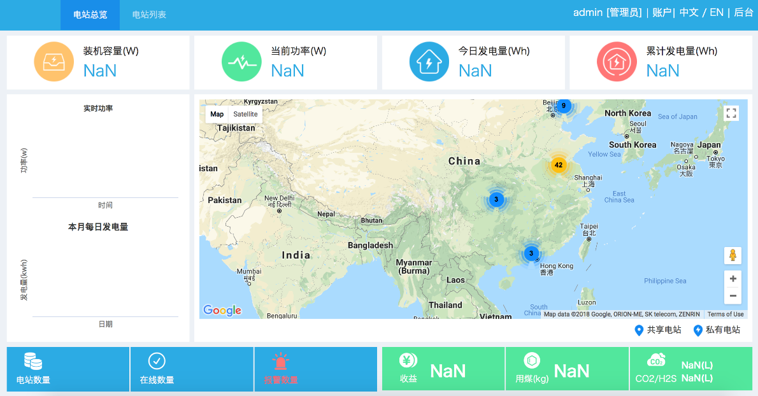758x396 pixels.
Task: Click the online count checkmark icon
Action: [157, 361]
